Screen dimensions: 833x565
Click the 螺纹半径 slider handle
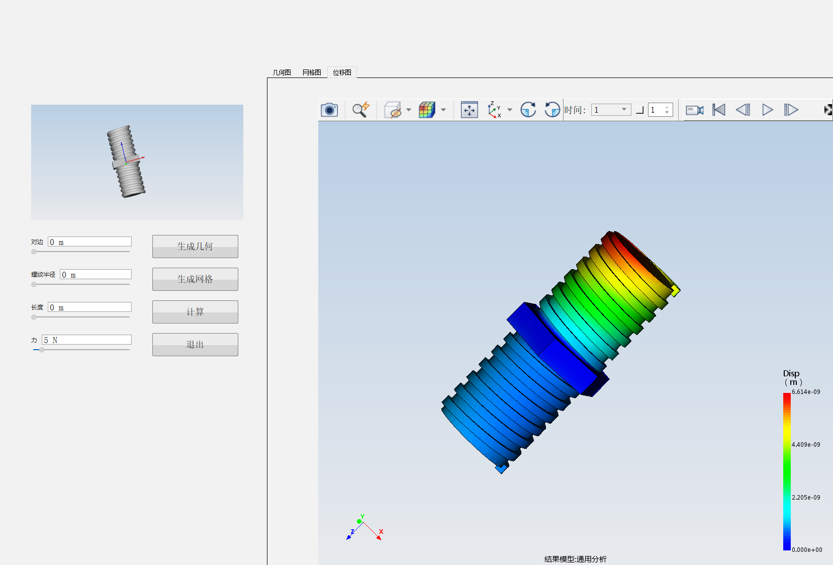[34, 284]
